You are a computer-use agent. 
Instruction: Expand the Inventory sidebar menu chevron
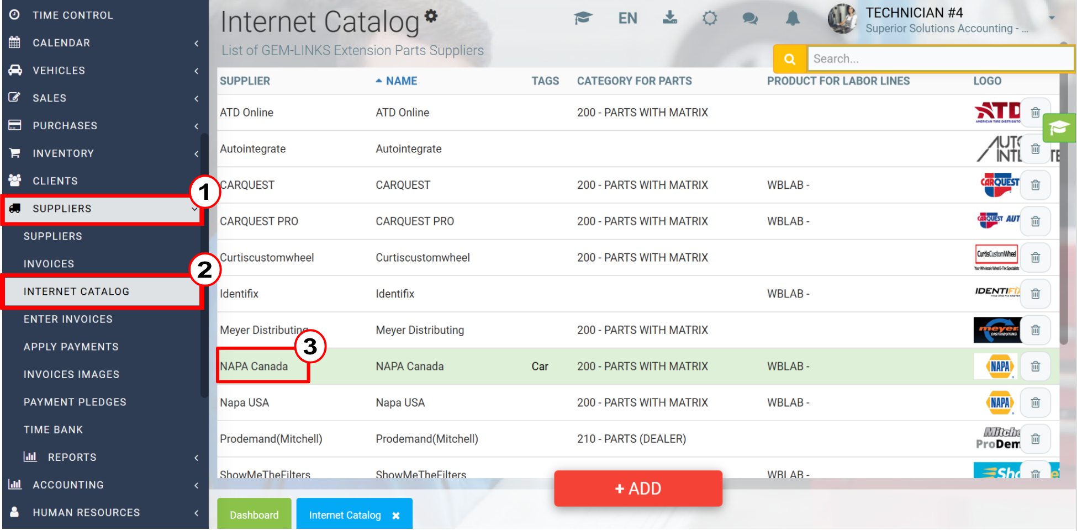197,153
